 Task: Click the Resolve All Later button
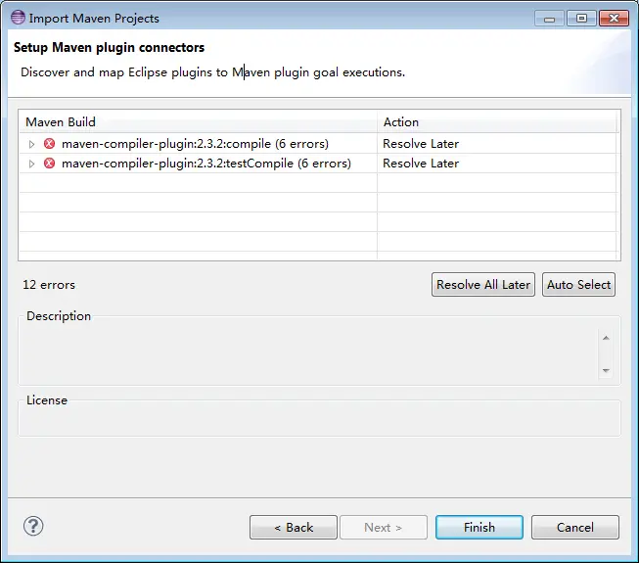pos(482,285)
